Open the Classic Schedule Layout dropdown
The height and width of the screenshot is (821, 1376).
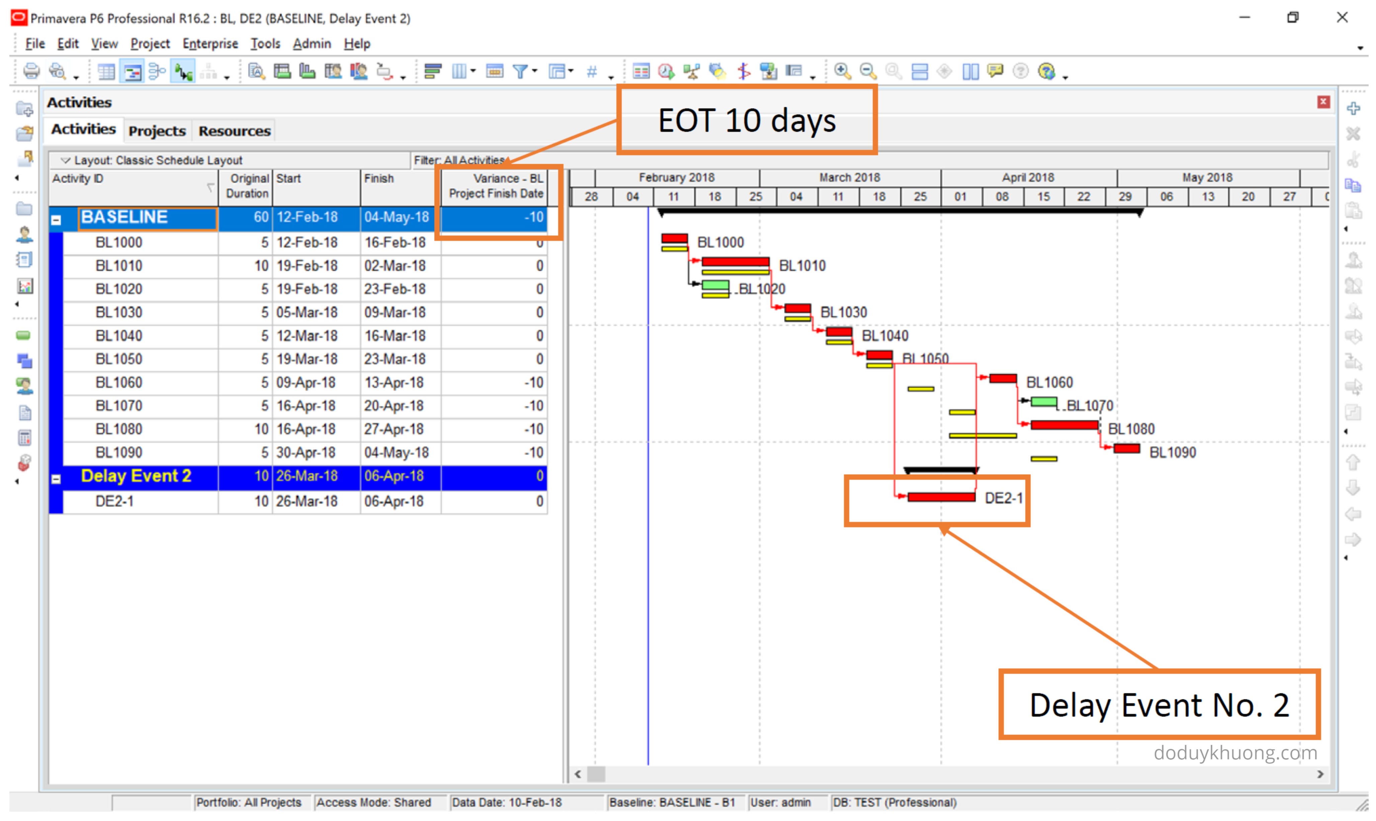coord(65,161)
